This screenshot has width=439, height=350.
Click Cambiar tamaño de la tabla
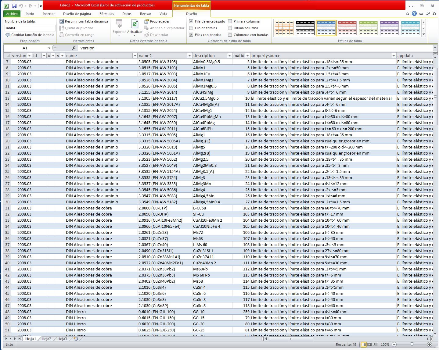tap(30, 35)
